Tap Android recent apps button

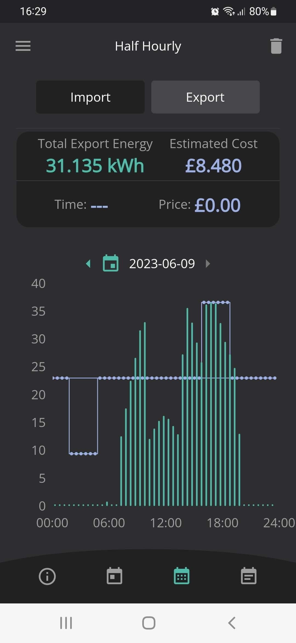click(66, 623)
